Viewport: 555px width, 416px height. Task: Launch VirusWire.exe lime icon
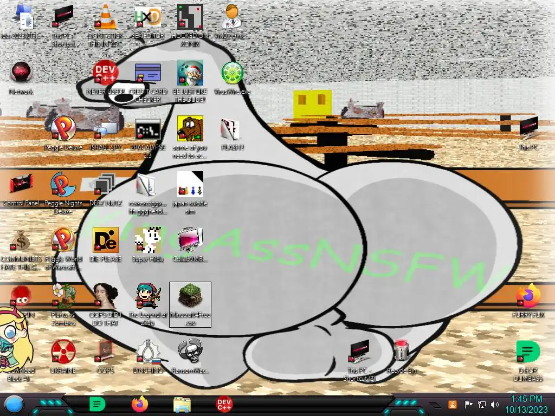pyautogui.click(x=232, y=78)
